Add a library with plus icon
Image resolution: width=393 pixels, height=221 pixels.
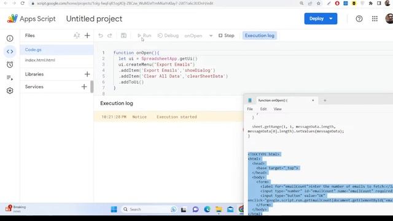(x=87, y=74)
